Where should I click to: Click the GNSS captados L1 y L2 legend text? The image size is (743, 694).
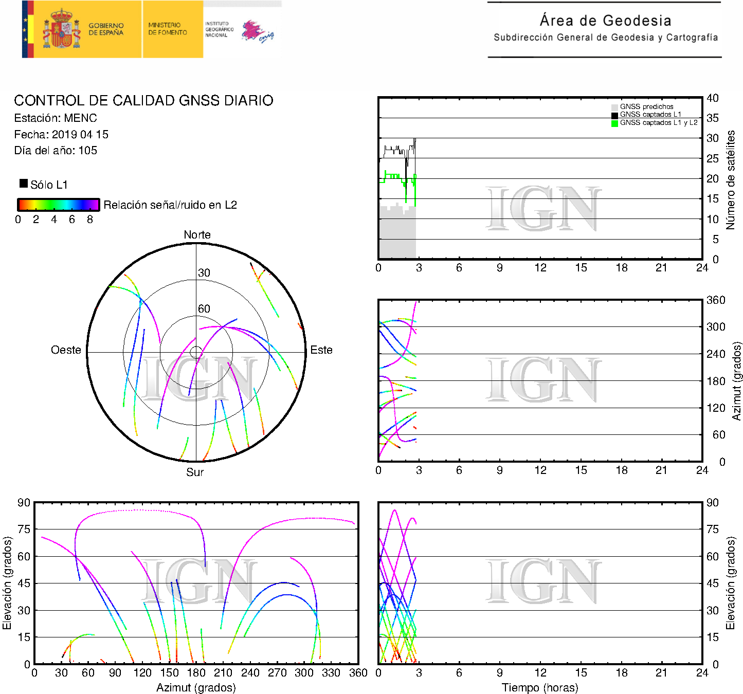click(x=659, y=123)
